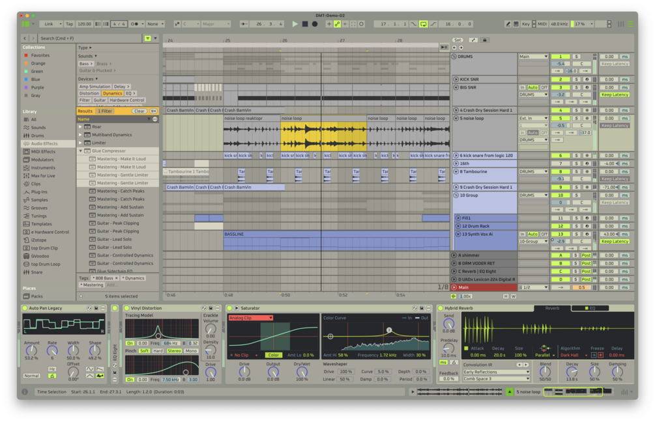
Task: Click the Key mapping button
Action: point(525,24)
